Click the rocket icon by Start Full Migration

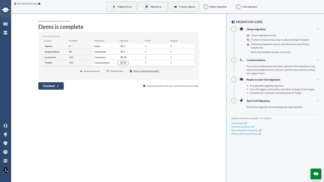(241, 101)
